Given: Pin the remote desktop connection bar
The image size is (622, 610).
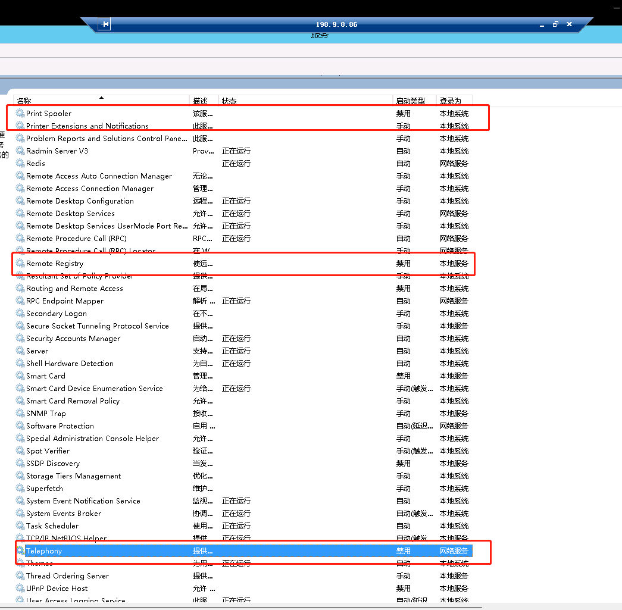Looking at the screenshot, I should pyautogui.click(x=105, y=24).
